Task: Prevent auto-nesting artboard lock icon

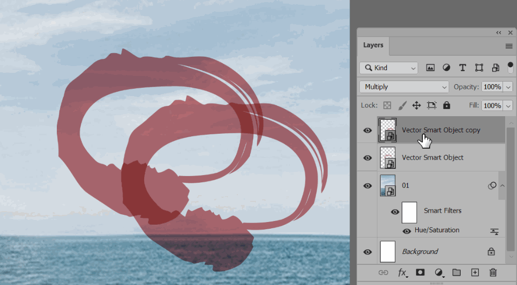Action: tap(432, 105)
